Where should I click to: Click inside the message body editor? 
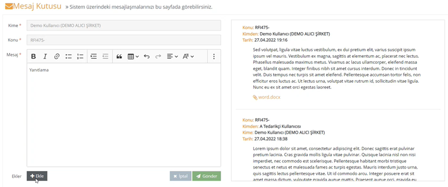(x=124, y=115)
